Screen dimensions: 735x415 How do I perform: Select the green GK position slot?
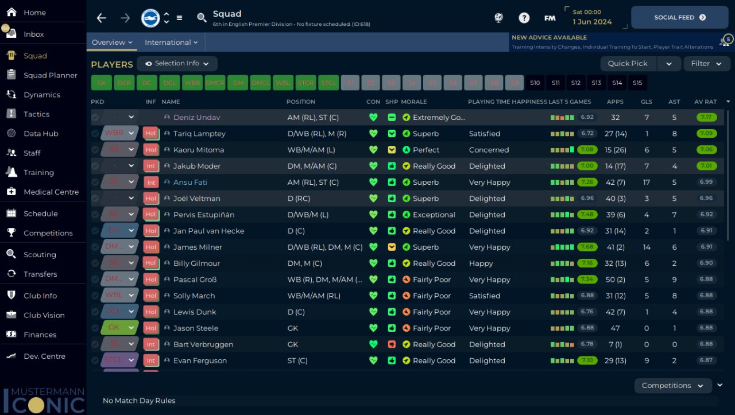coord(102,83)
